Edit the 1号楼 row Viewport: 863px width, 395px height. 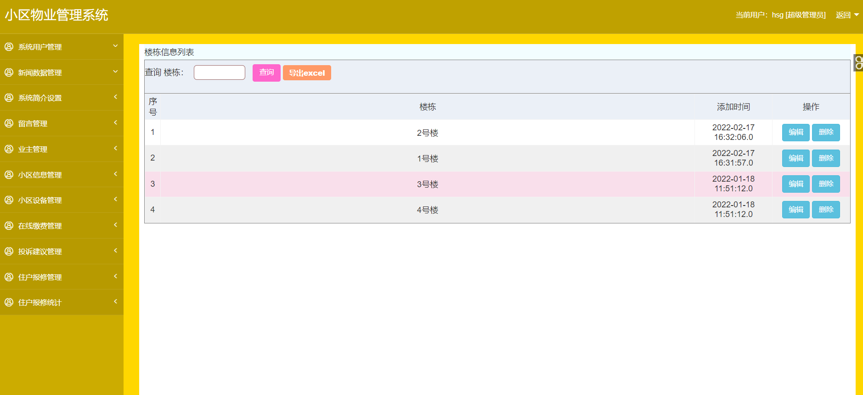click(796, 158)
